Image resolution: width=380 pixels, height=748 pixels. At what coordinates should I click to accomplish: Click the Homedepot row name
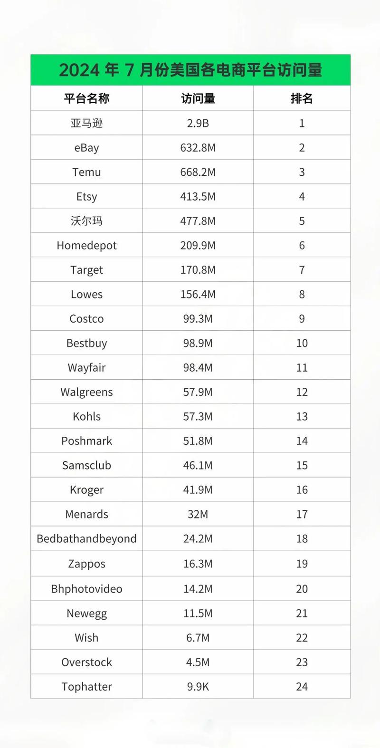pyautogui.click(x=86, y=245)
